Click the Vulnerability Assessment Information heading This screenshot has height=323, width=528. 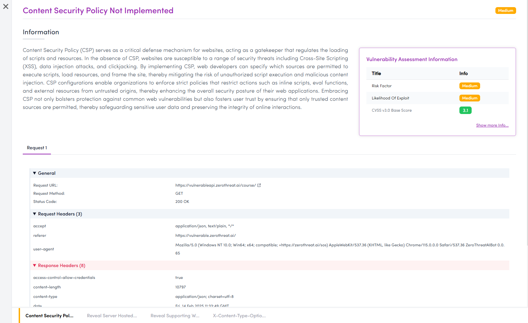[x=412, y=59]
